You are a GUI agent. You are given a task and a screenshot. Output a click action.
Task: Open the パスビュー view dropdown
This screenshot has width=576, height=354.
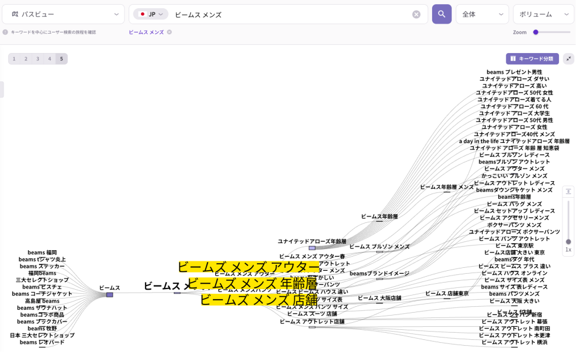pos(63,14)
